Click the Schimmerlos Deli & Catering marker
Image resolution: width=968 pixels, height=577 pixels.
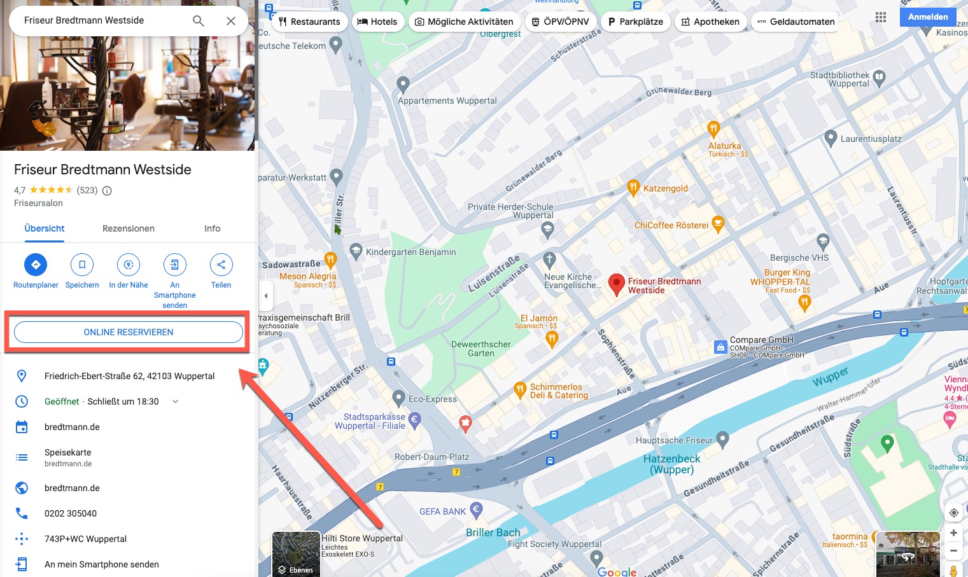click(520, 389)
